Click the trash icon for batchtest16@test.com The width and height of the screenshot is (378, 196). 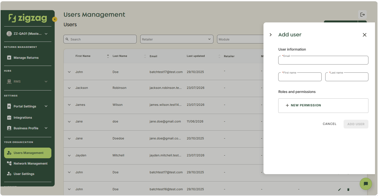(348, 189)
